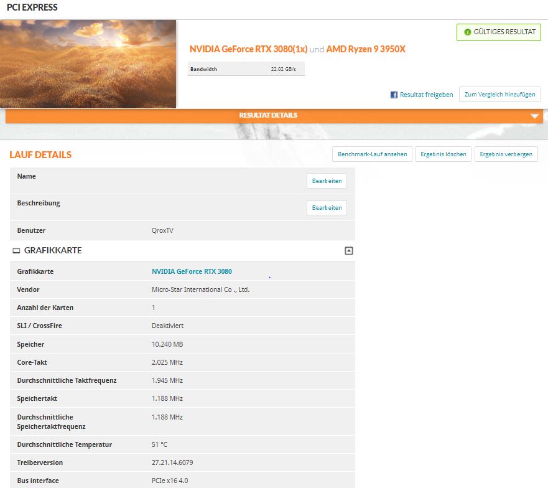Screen dimensions: 548x488
Task: Click the monitor icon next to GRAFIKKARTE
Action: (16, 251)
